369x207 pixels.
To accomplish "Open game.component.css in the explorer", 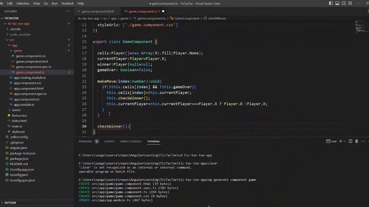I will click(x=31, y=56).
